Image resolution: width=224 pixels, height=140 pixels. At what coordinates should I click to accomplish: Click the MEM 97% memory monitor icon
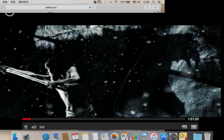tap(98, 2)
